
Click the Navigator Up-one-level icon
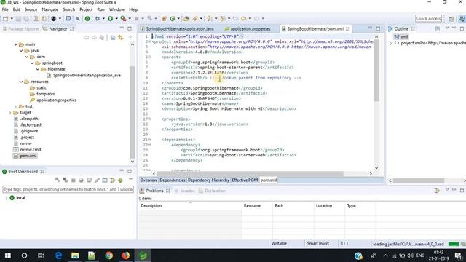[x=102, y=38]
